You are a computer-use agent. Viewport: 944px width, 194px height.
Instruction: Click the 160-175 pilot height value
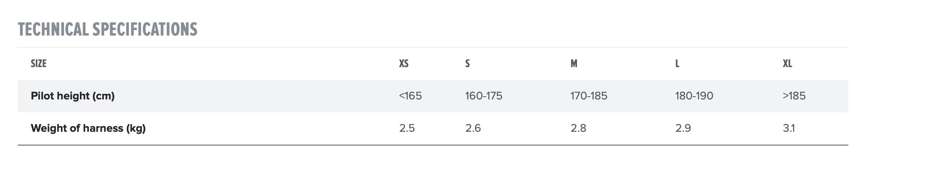coord(483,96)
